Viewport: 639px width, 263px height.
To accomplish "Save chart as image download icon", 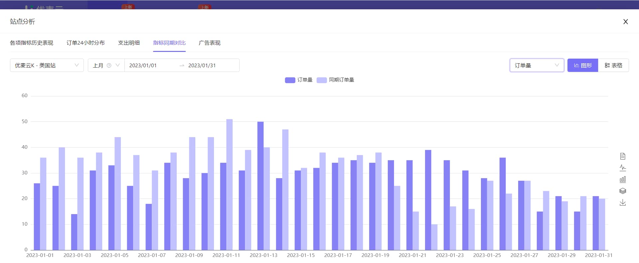I will tap(623, 202).
